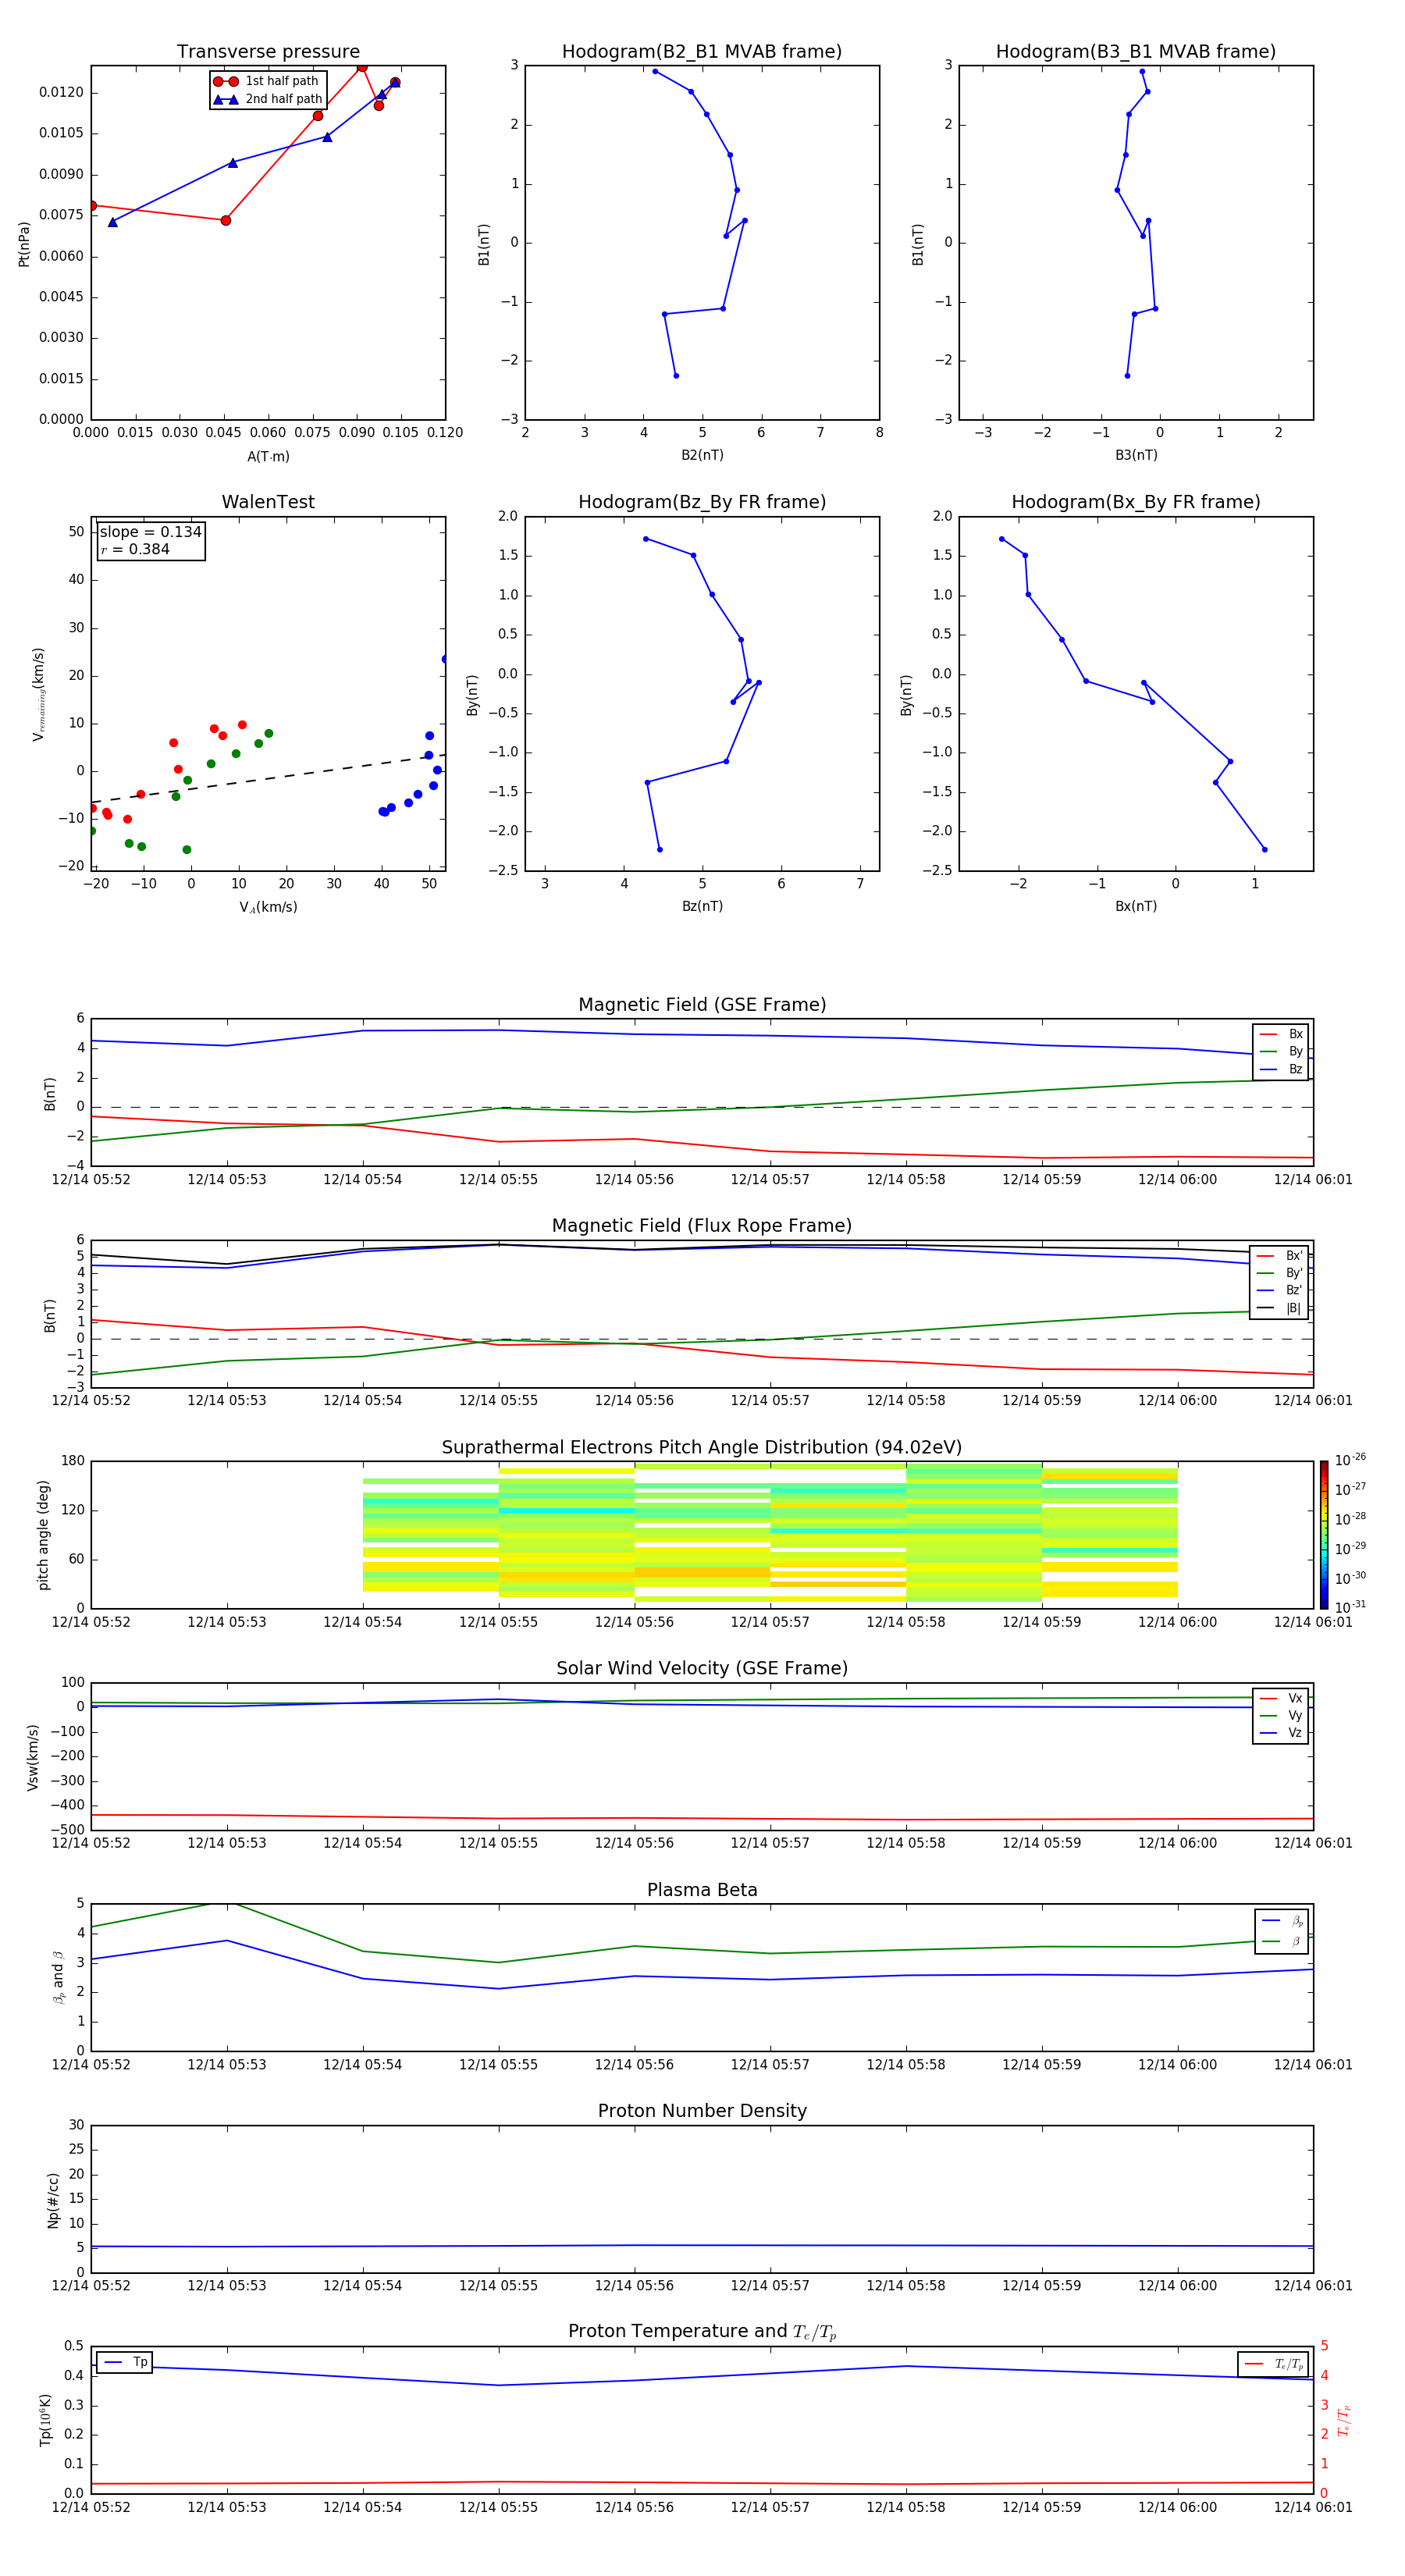Viewport: 1405px width, 2576px height.
Task: Select the red "Te/Tp" legend entry
Action: coord(1274,2364)
